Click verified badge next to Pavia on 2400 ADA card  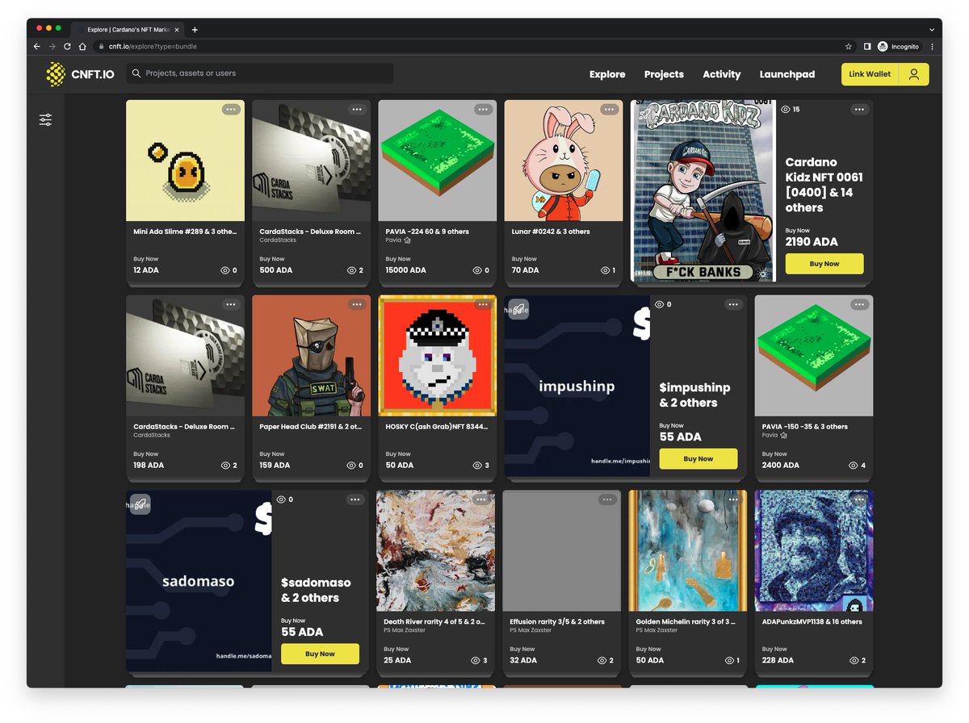(x=783, y=435)
